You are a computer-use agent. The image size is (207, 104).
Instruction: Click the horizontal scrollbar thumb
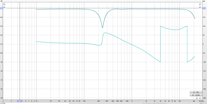(x=135, y=103)
